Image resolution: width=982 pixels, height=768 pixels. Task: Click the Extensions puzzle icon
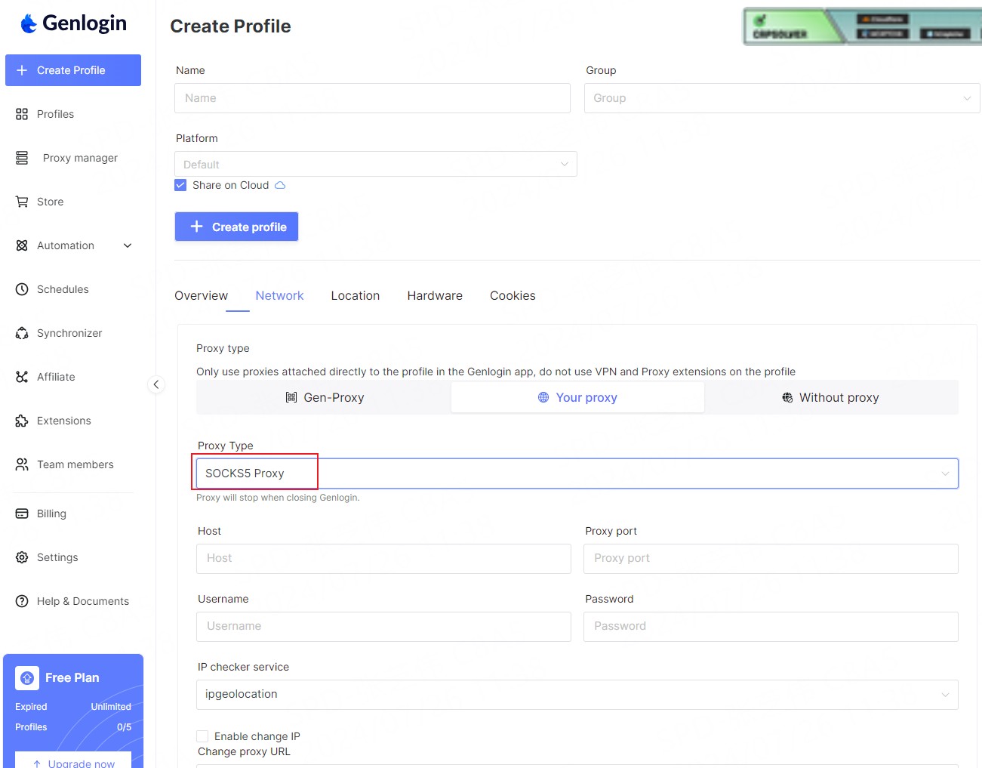tap(22, 421)
